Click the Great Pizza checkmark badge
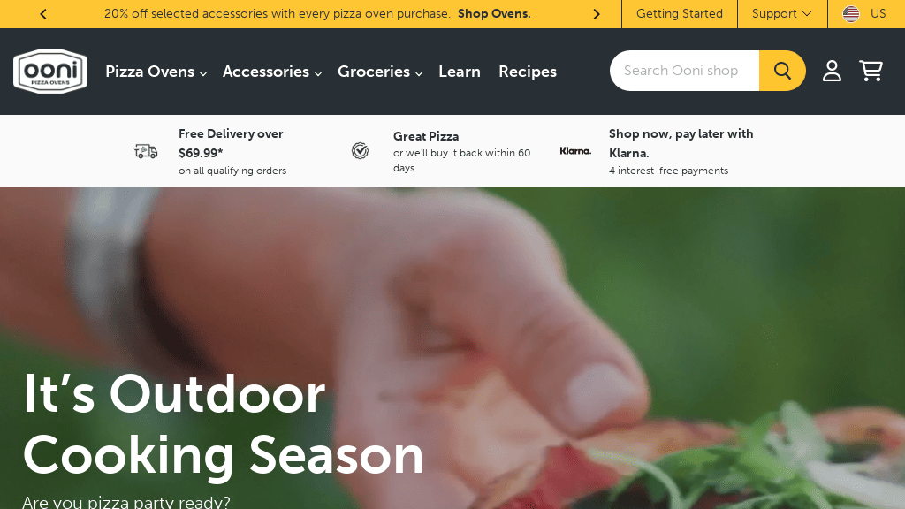Screen dimensions: 905x509 pos(361,150)
